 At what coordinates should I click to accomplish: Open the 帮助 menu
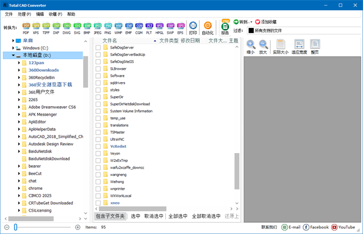(71, 14)
